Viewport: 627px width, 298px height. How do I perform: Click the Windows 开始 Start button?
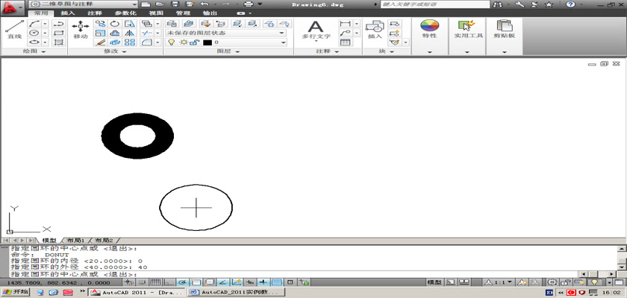click(15, 292)
